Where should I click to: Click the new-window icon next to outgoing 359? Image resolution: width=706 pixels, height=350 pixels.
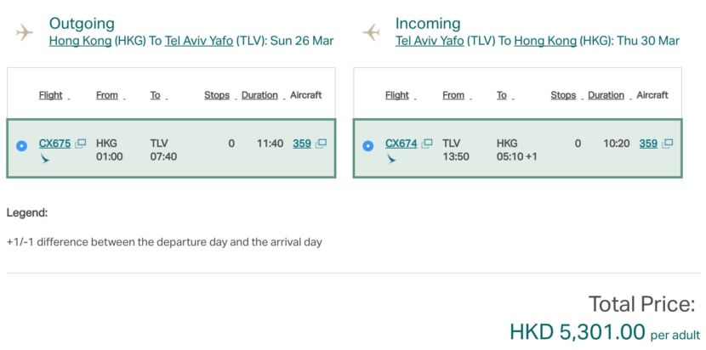(x=322, y=144)
